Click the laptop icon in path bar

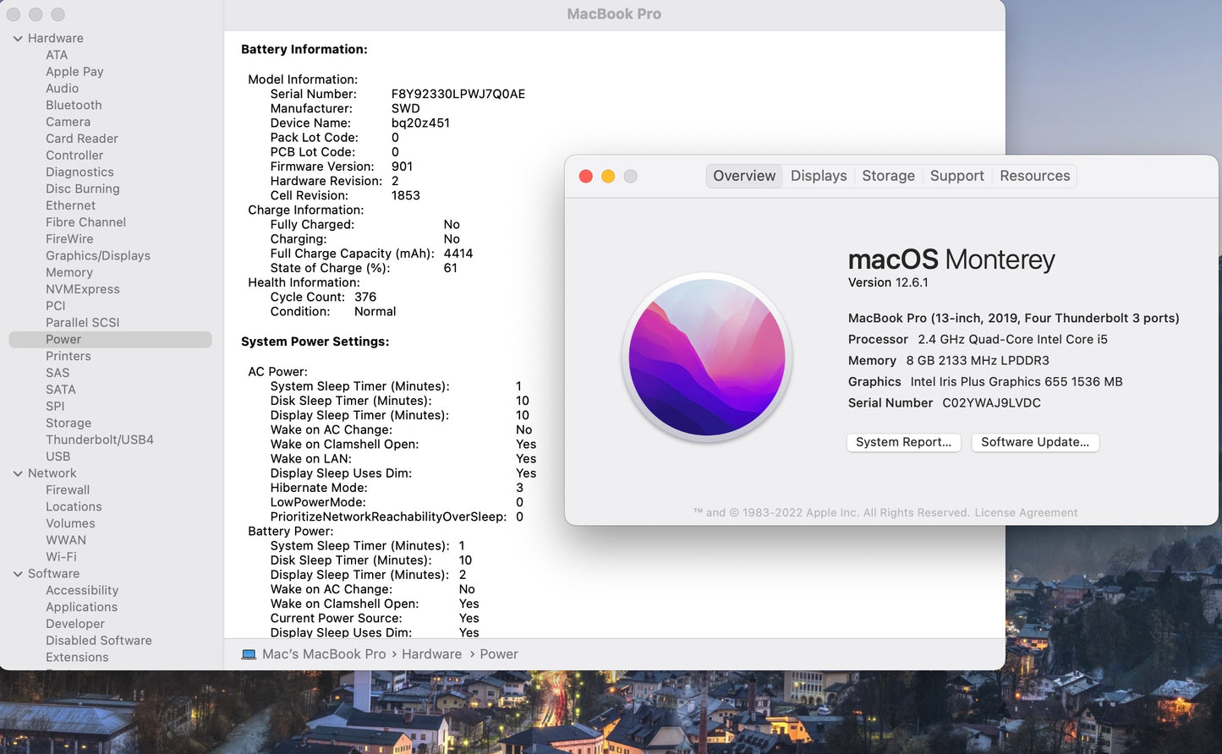(x=249, y=654)
